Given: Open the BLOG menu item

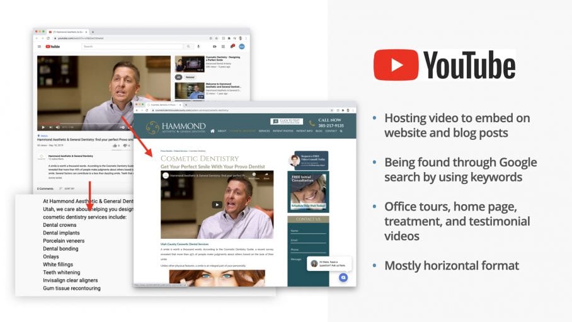Looking at the screenshot, I should (x=319, y=130).
